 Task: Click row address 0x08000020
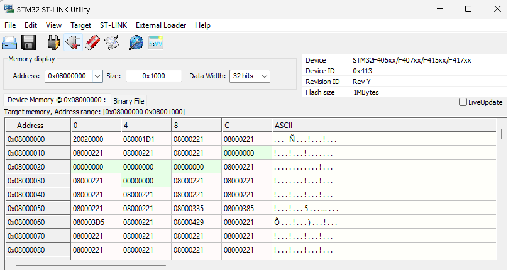point(38,167)
